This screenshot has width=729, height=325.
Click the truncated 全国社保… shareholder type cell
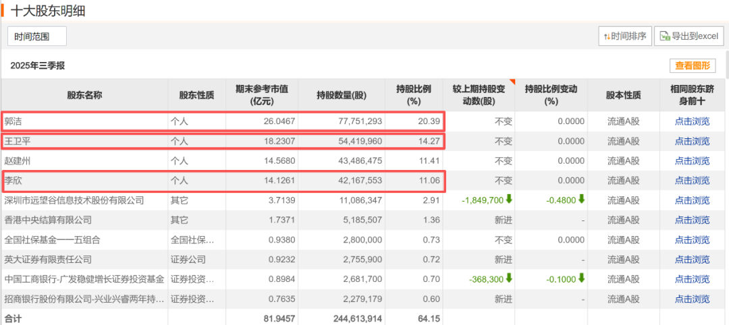(192, 240)
